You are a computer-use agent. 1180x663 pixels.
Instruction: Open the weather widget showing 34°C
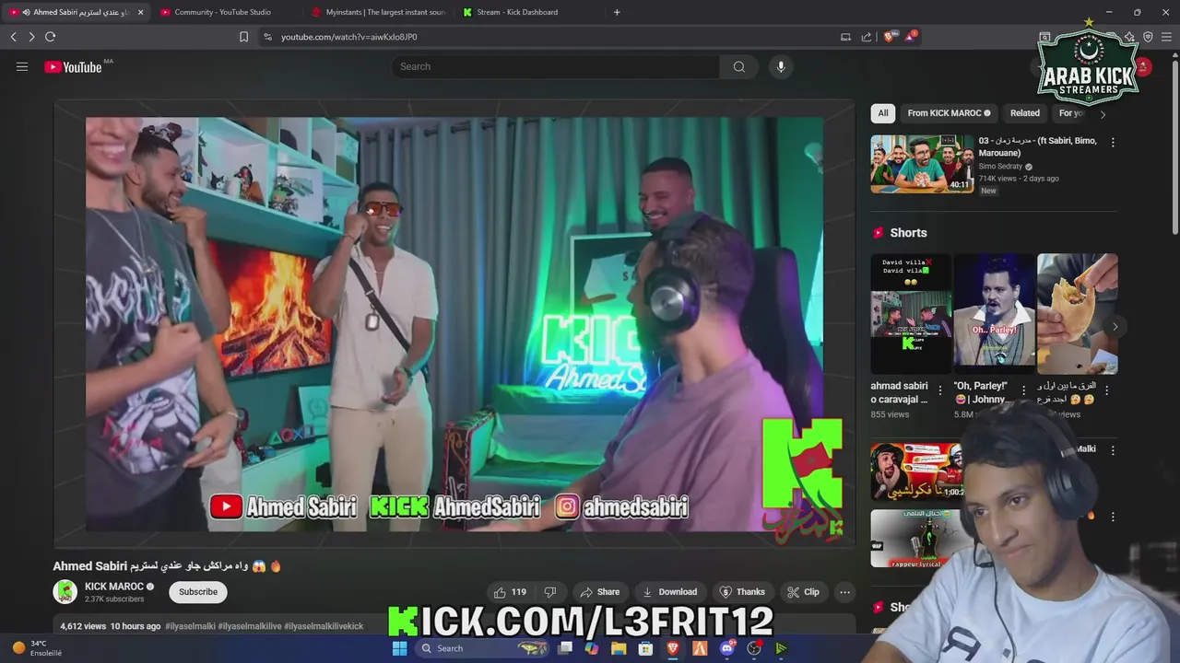coord(38,648)
